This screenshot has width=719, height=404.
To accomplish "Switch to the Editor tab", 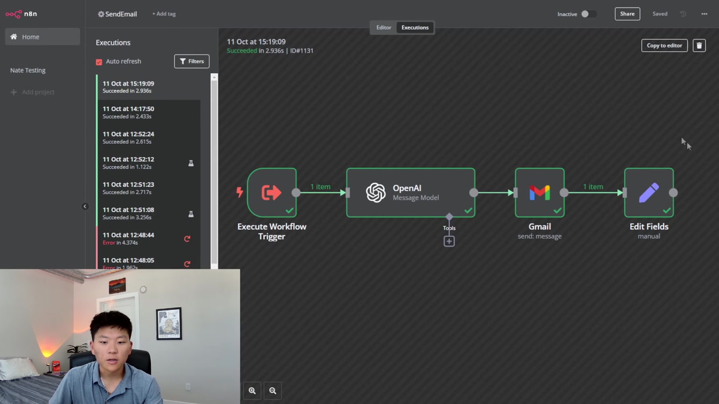I will point(384,27).
